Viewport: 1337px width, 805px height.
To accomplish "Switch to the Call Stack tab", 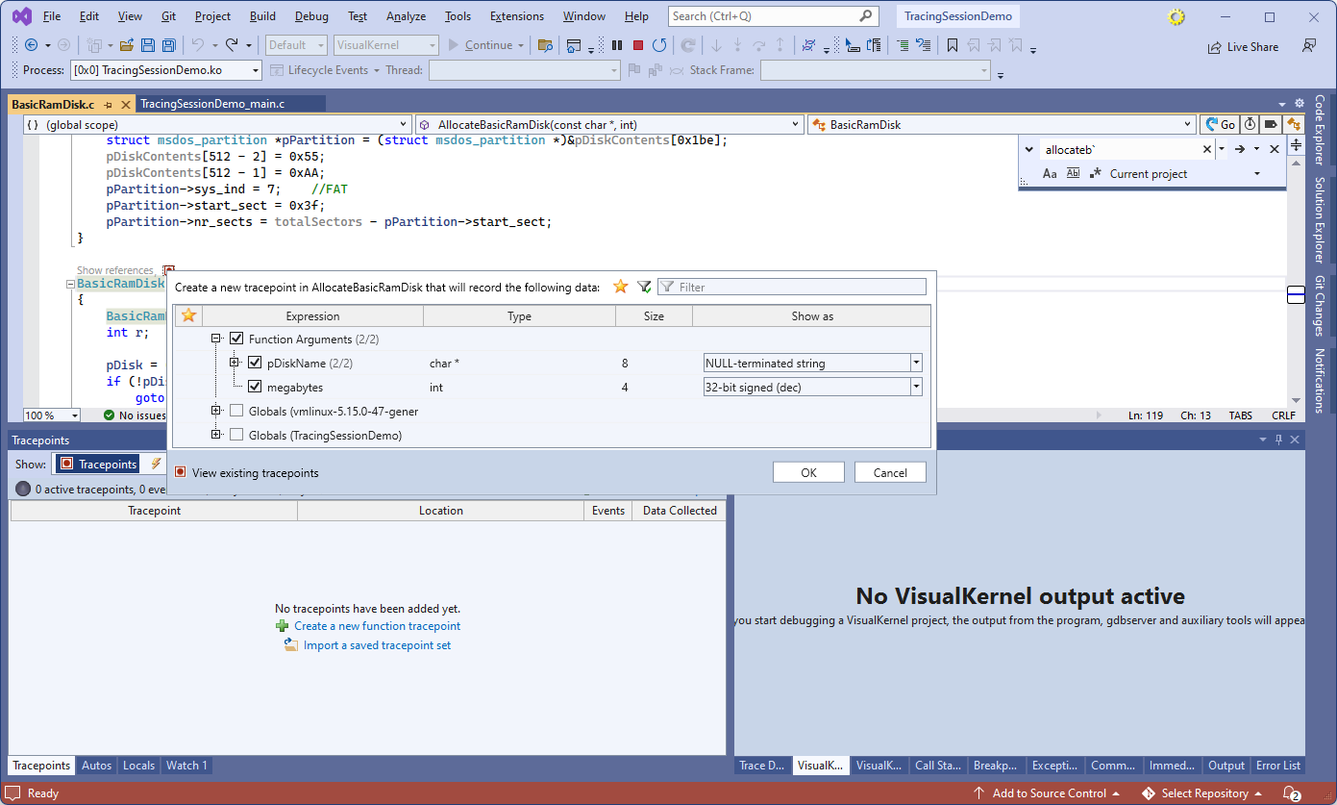I will [937, 766].
